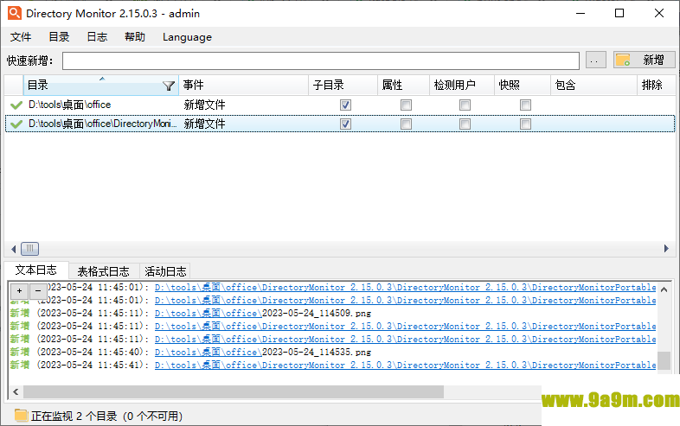Click the 检测用户 column header
Image resolution: width=680 pixels, height=426 pixels.
click(x=462, y=86)
